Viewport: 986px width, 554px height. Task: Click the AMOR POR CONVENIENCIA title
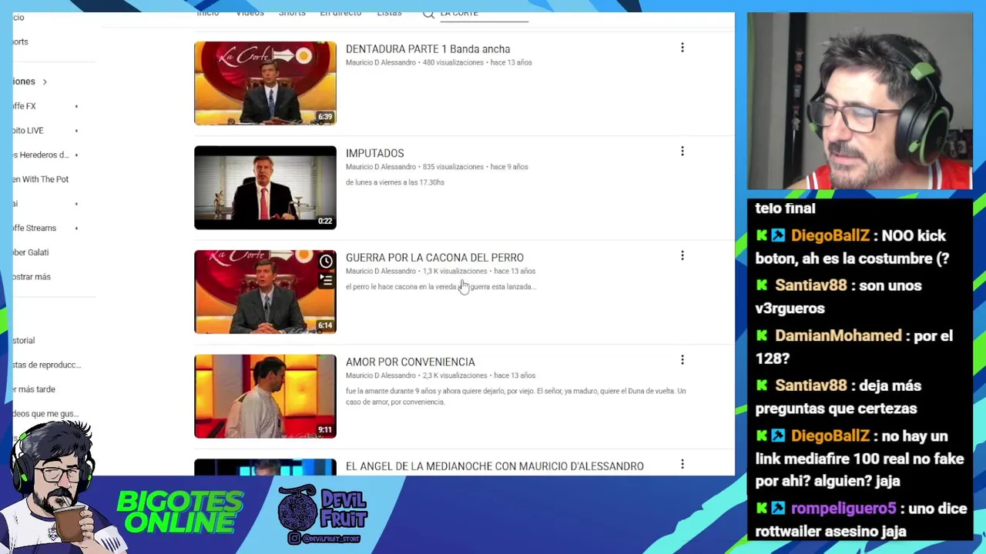410,362
